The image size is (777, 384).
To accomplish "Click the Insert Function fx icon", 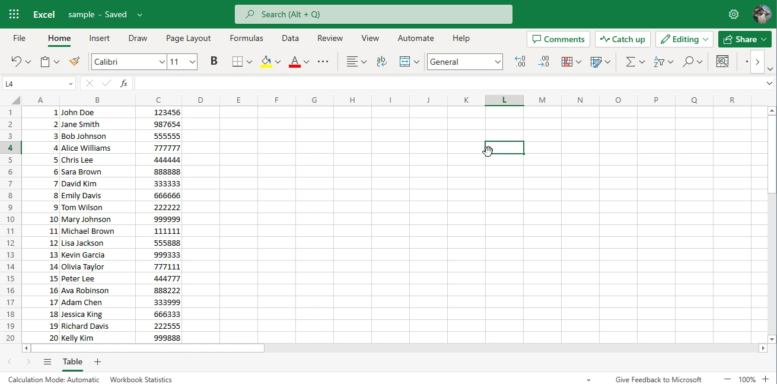I will (x=124, y=84).
